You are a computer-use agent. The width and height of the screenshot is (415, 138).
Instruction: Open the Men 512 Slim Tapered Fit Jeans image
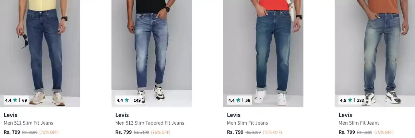click(x=151, y=53)
